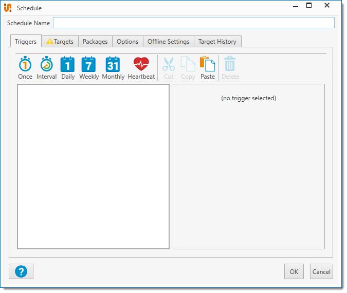Add a Monthly trigger
The width and height of the screenshot is (347, 293).
tap(113, 68)
